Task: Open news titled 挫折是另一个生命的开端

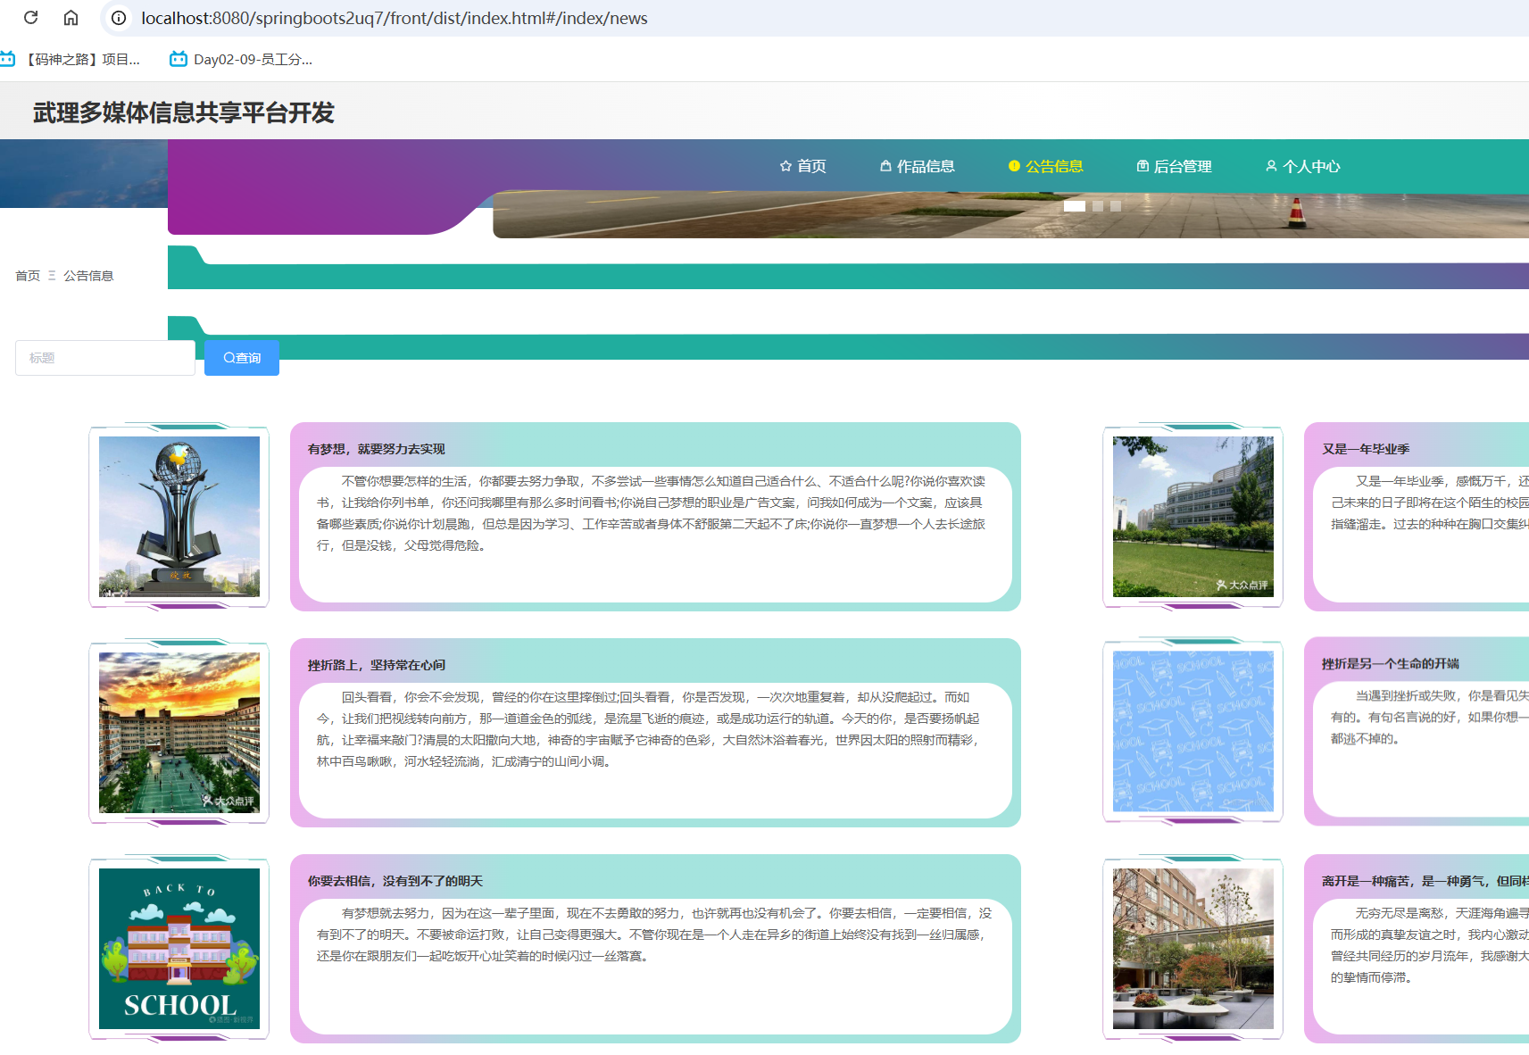Action: click(x=1391, y=663)
